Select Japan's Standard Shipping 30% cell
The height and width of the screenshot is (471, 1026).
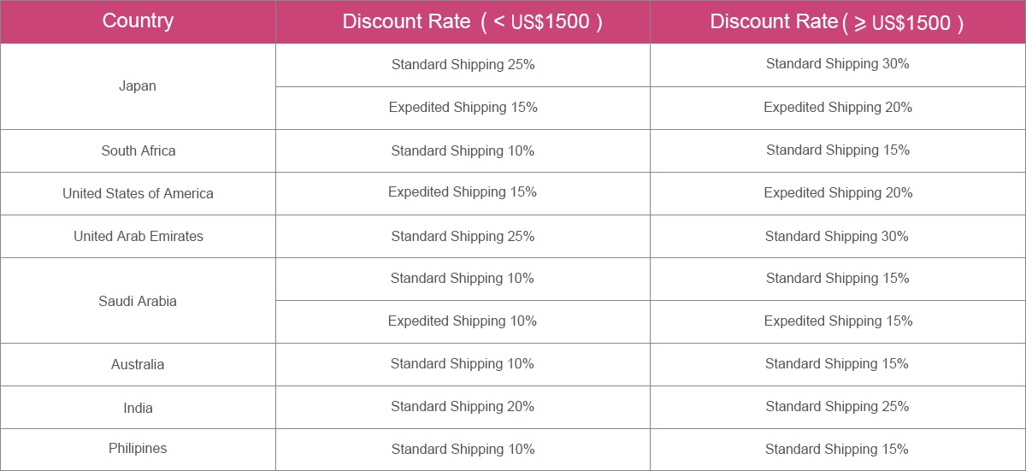tap(838, 65)
